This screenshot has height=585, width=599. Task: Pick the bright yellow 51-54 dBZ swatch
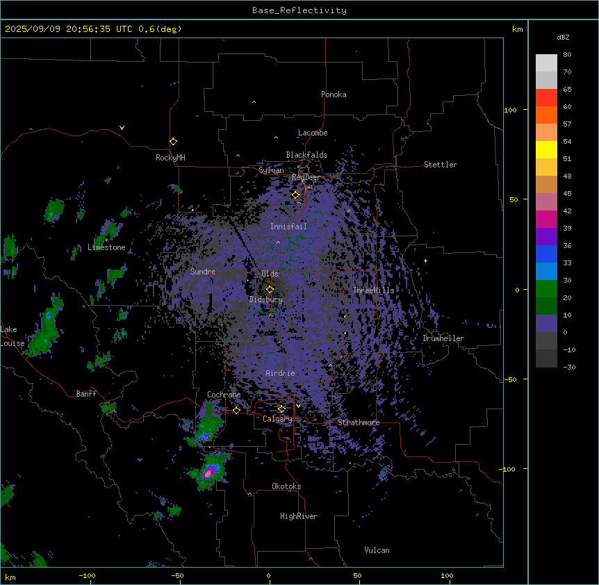pyautogui.click(x=546, y=149)
